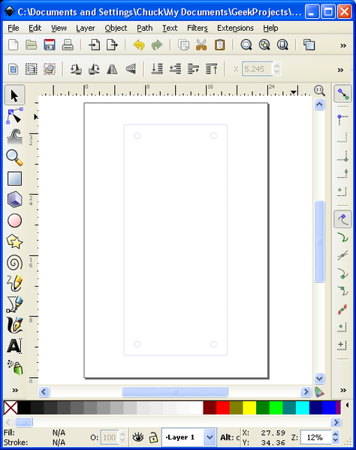This screenshot has height=450, width=356.
Task: Expand tool controls bar overflow chevron
Action: coord(340,71)
